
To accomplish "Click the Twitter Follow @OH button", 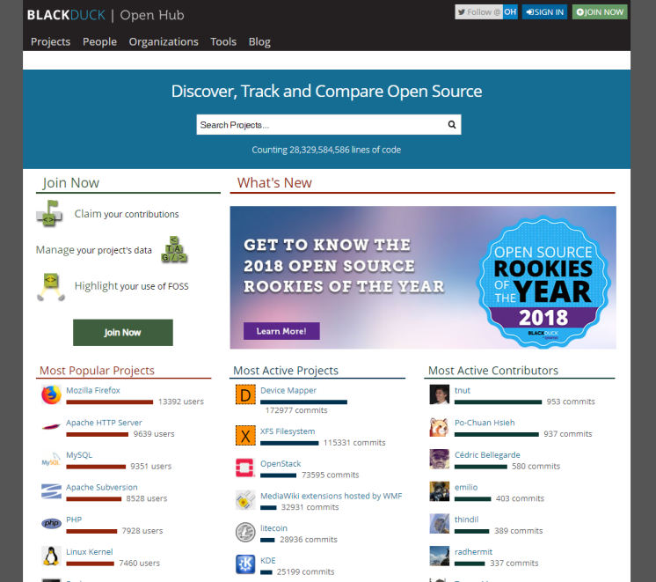I will click(x=486, y=11).
